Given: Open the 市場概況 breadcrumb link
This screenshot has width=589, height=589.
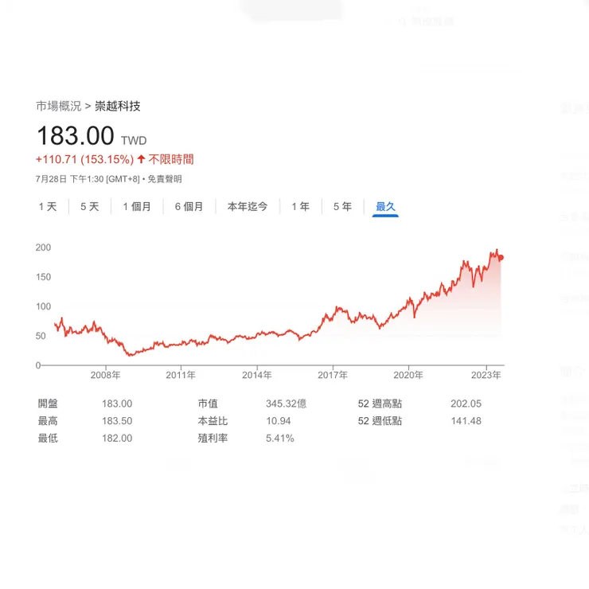Looking at the screenshot, I should click(59, 107).
